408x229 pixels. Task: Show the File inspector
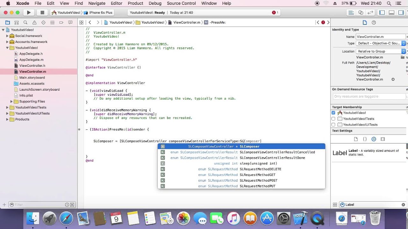click(365, 23)
